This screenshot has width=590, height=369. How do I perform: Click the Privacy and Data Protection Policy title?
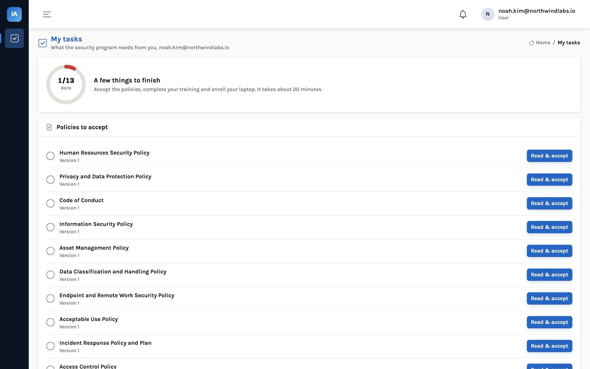105,177
